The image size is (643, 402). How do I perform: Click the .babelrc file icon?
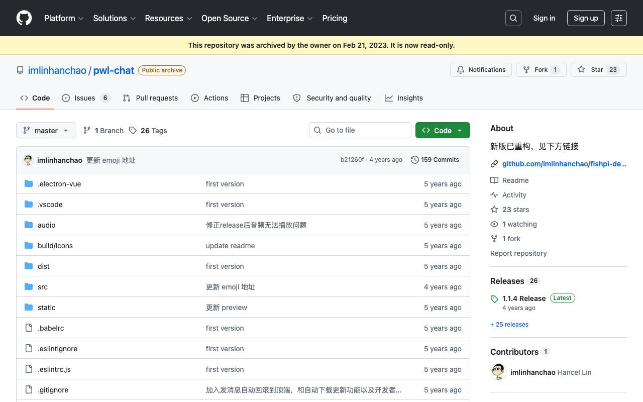pyautogui.click(x=29, y=328)
